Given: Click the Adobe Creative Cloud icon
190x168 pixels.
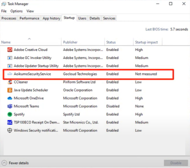Looking at the screenshot, I should point(10,50).
